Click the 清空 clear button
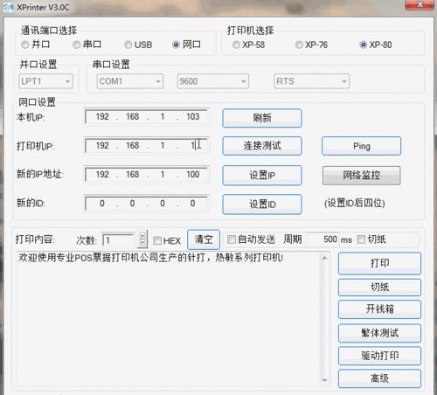437x395 pixels. [x=204, y=239]
